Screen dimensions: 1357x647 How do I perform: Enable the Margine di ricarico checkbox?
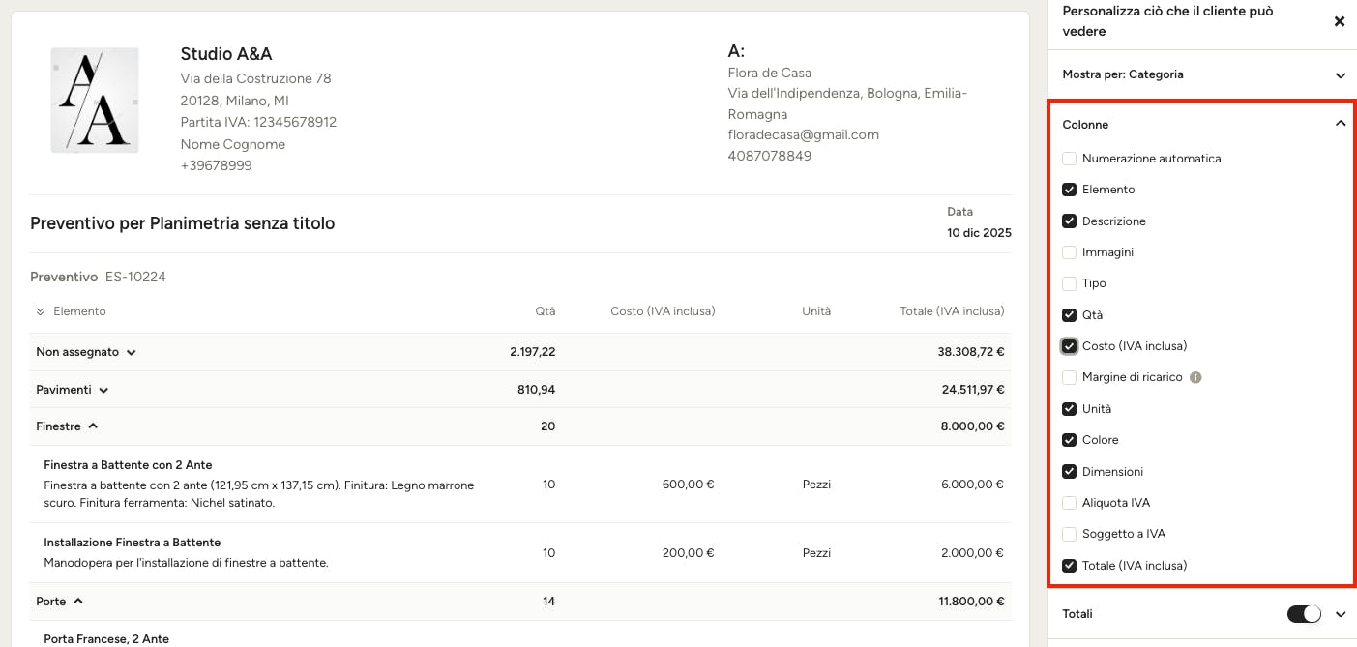(x=1069, y=377)
